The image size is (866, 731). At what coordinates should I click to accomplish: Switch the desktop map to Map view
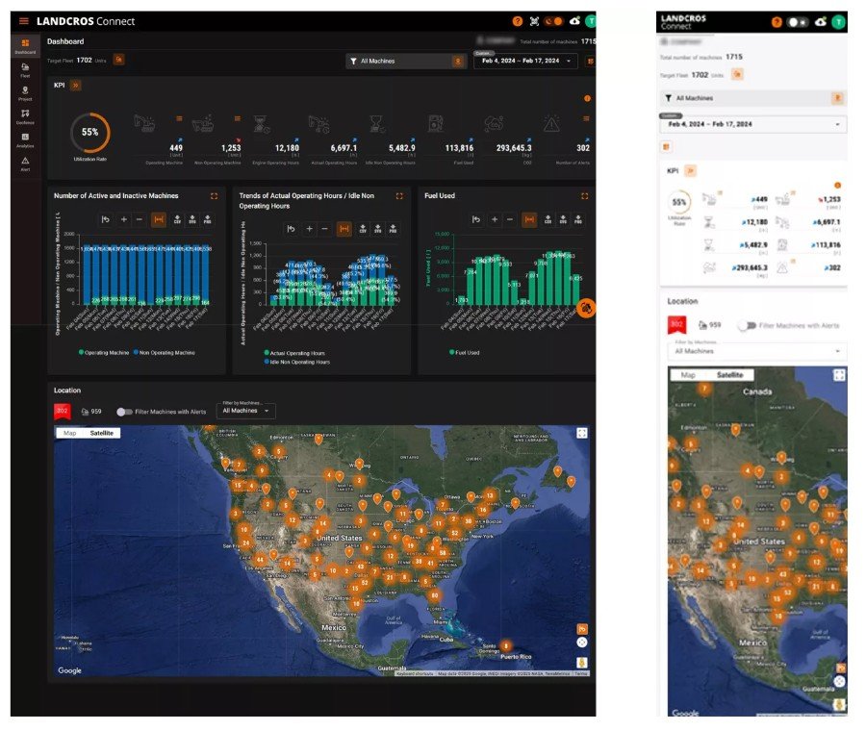pos(69,434)
